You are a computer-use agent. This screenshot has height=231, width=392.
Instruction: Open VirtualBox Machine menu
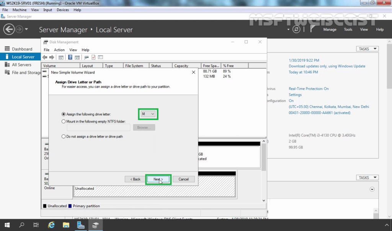20,10
